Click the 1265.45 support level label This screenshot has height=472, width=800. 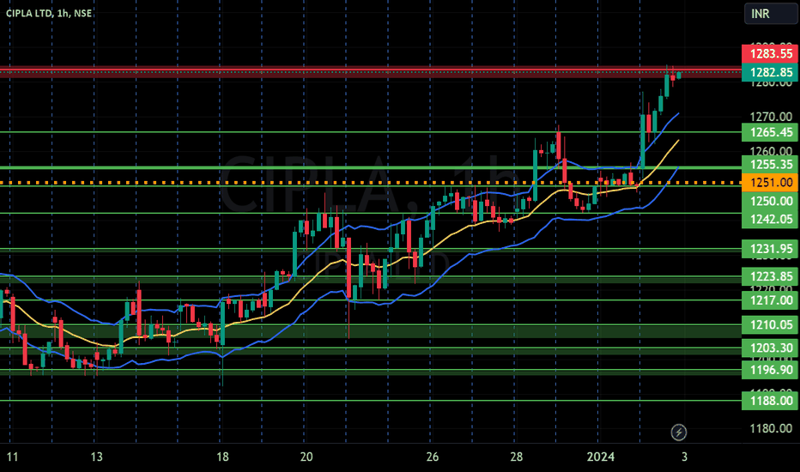(770, 132)
